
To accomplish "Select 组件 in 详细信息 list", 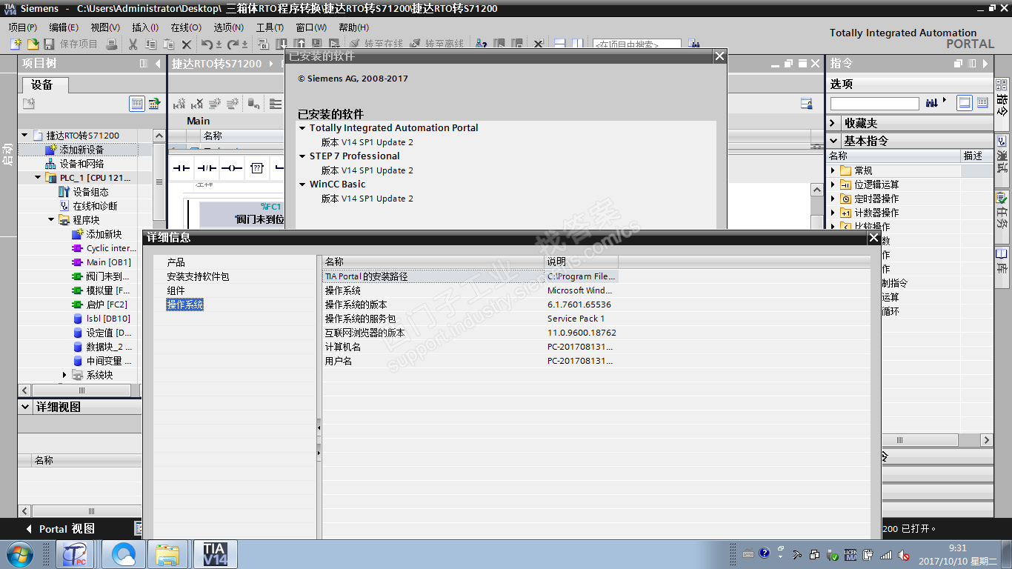I will pyautogui.click(x=176, y=290).
